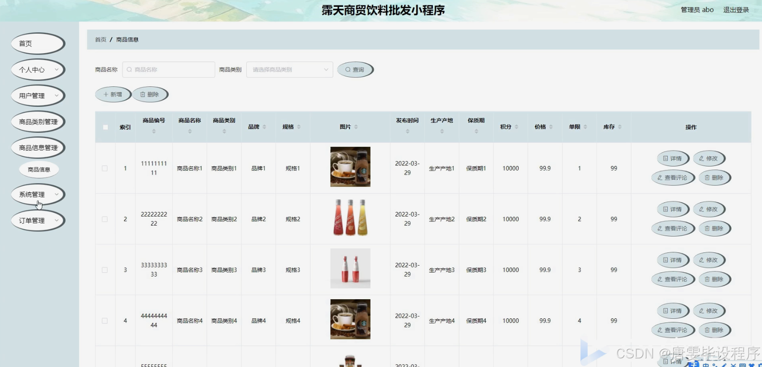762x367 pixels.
Task: Click 删除 in 商品名称4 row
Action: (x=714, y=330)
